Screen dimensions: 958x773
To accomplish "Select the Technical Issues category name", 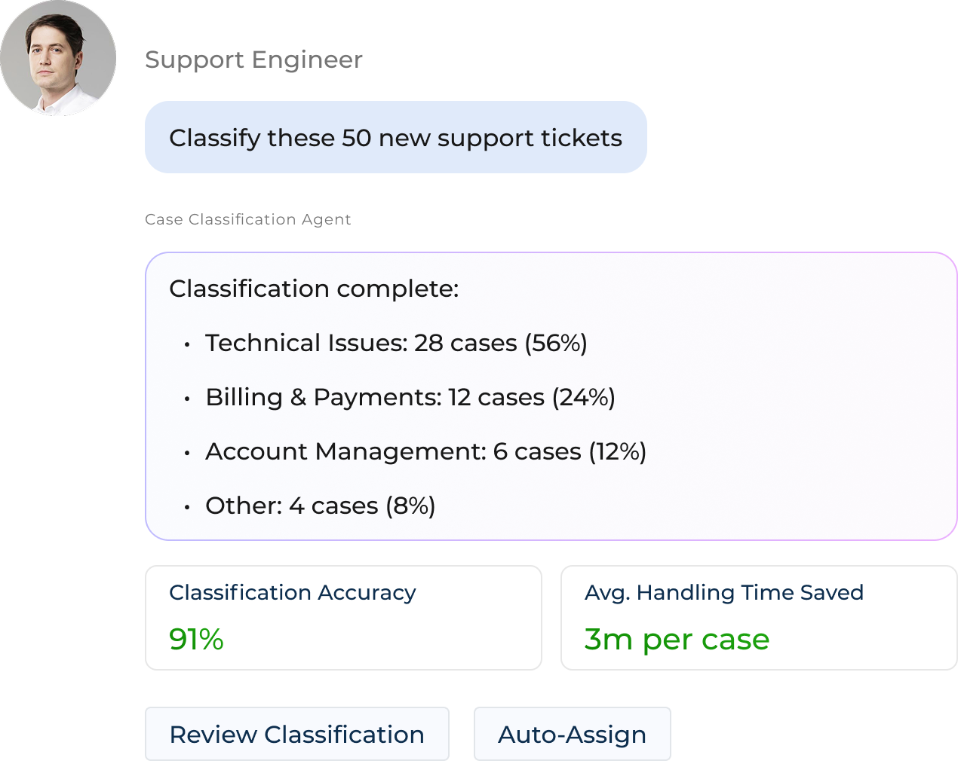I will point(306,343).
